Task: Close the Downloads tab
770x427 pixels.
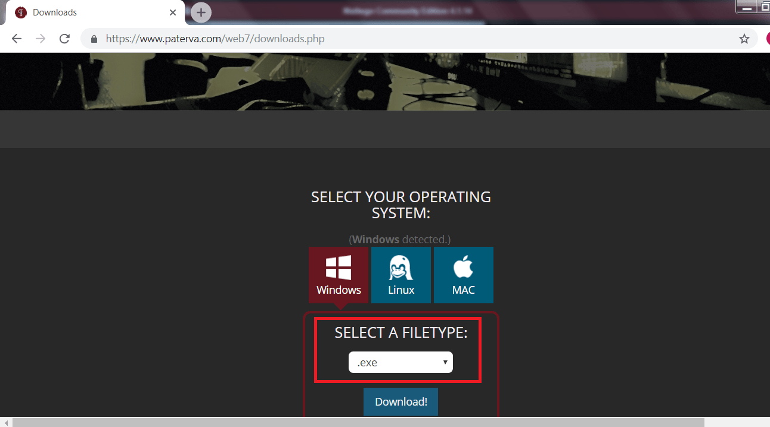Action: pos(173,12)
